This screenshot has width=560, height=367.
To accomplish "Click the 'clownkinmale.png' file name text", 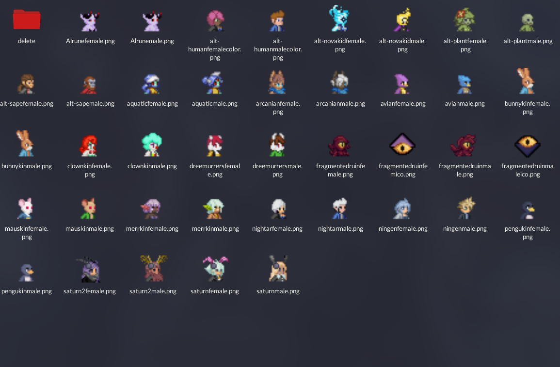I will [152, 166].
